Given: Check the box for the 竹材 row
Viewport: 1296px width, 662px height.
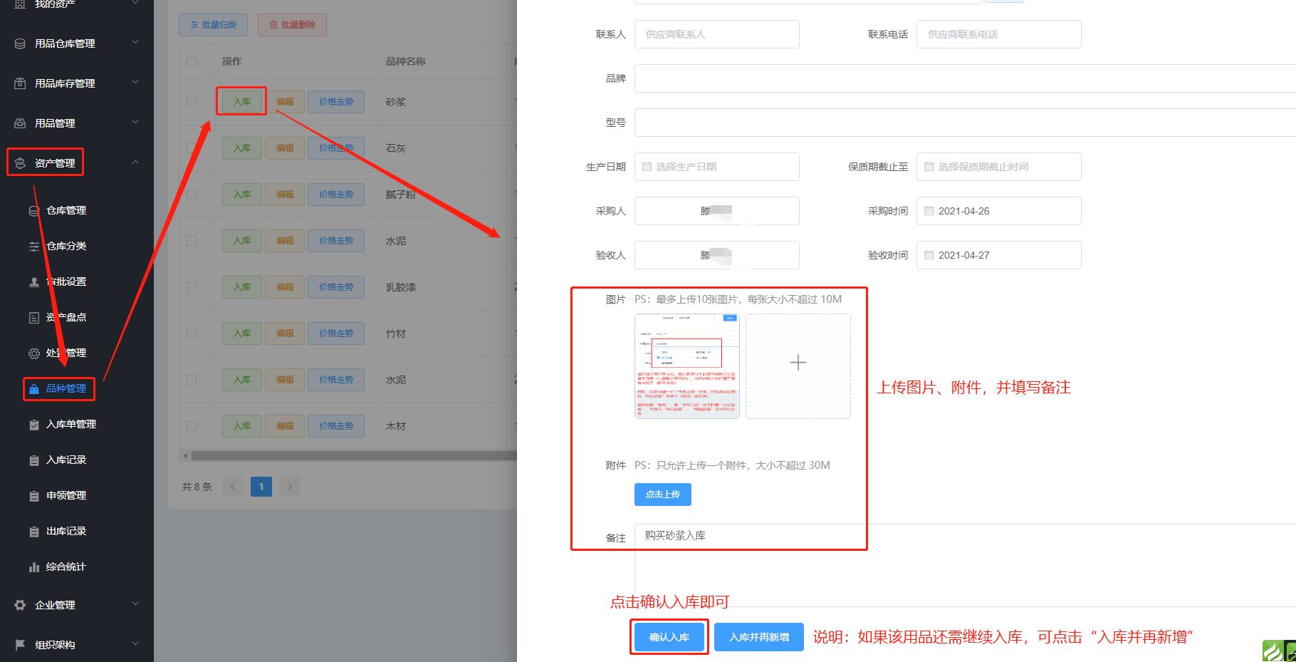Looking at the screenshot, I should 192,333.
